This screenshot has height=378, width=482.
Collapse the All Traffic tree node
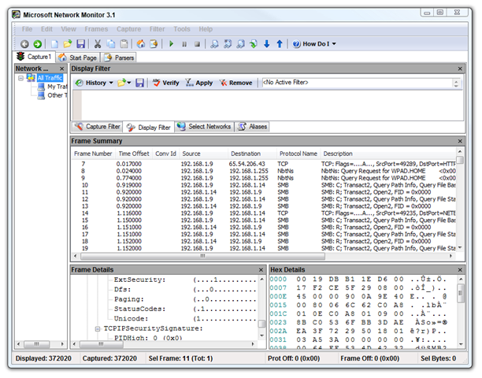coord(21,79)
